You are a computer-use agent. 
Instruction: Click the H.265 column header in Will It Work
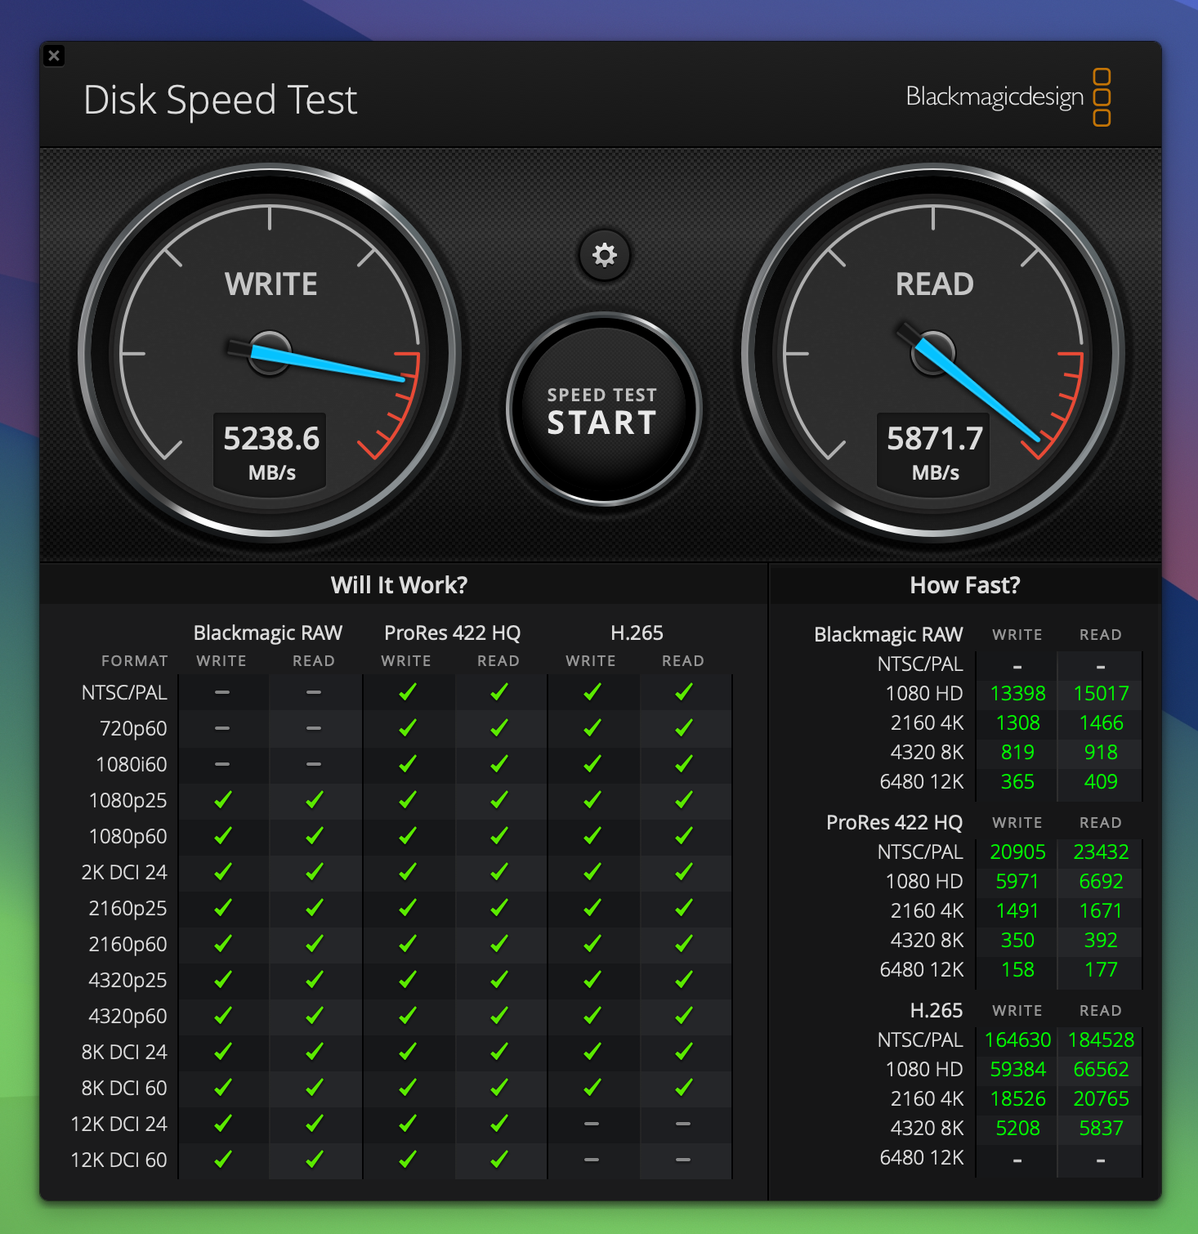[x=637, y=633]
